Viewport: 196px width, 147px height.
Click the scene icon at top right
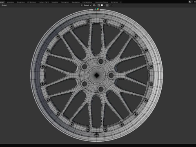coord(190,2)
